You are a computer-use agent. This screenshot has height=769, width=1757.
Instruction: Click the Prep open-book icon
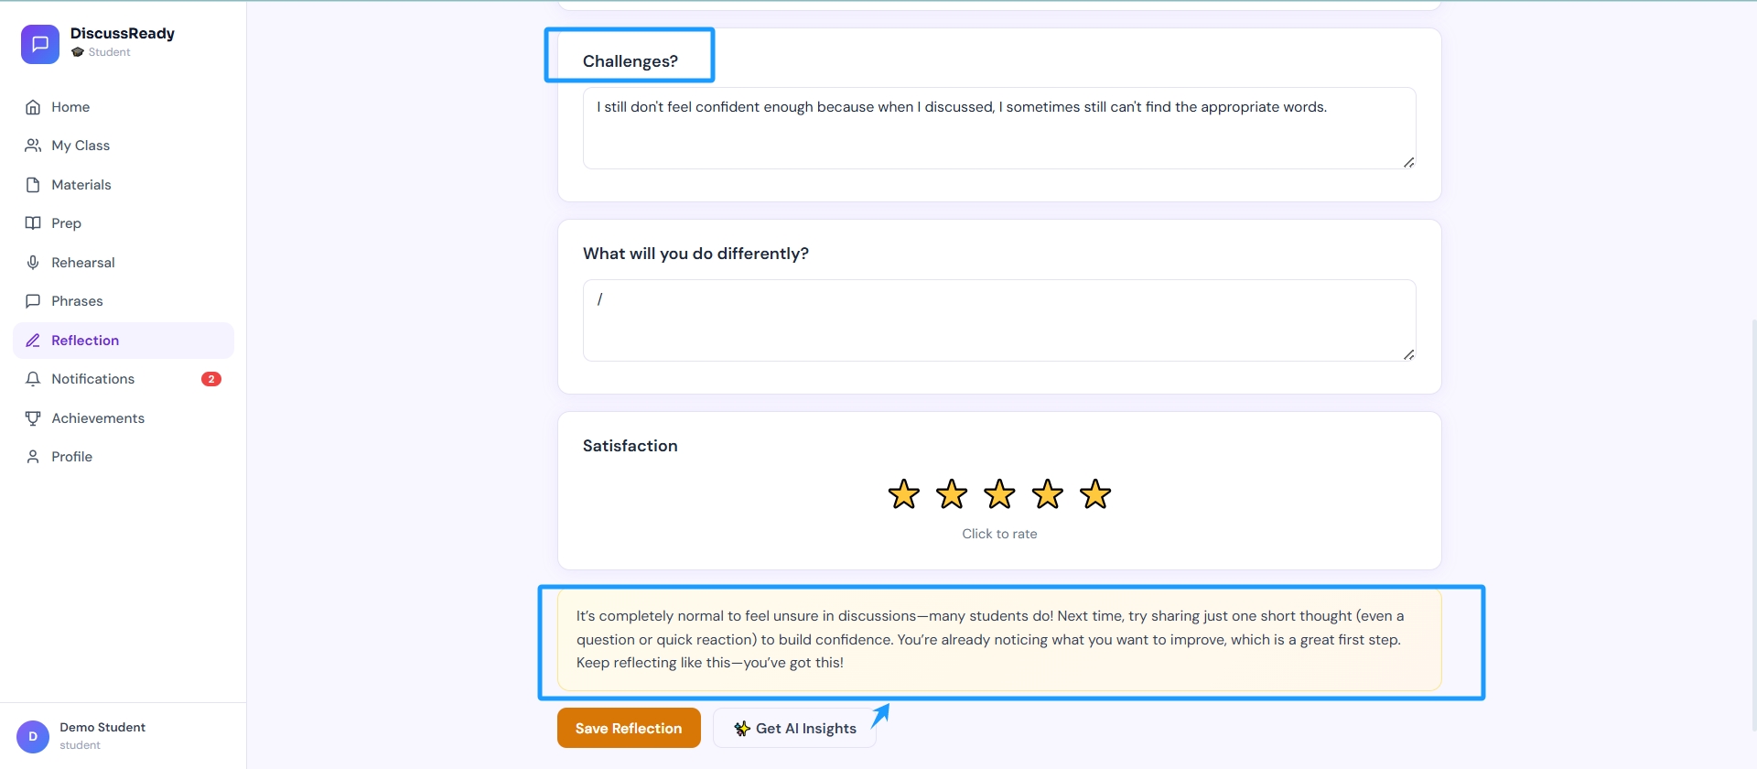click(x=33, y=223)
